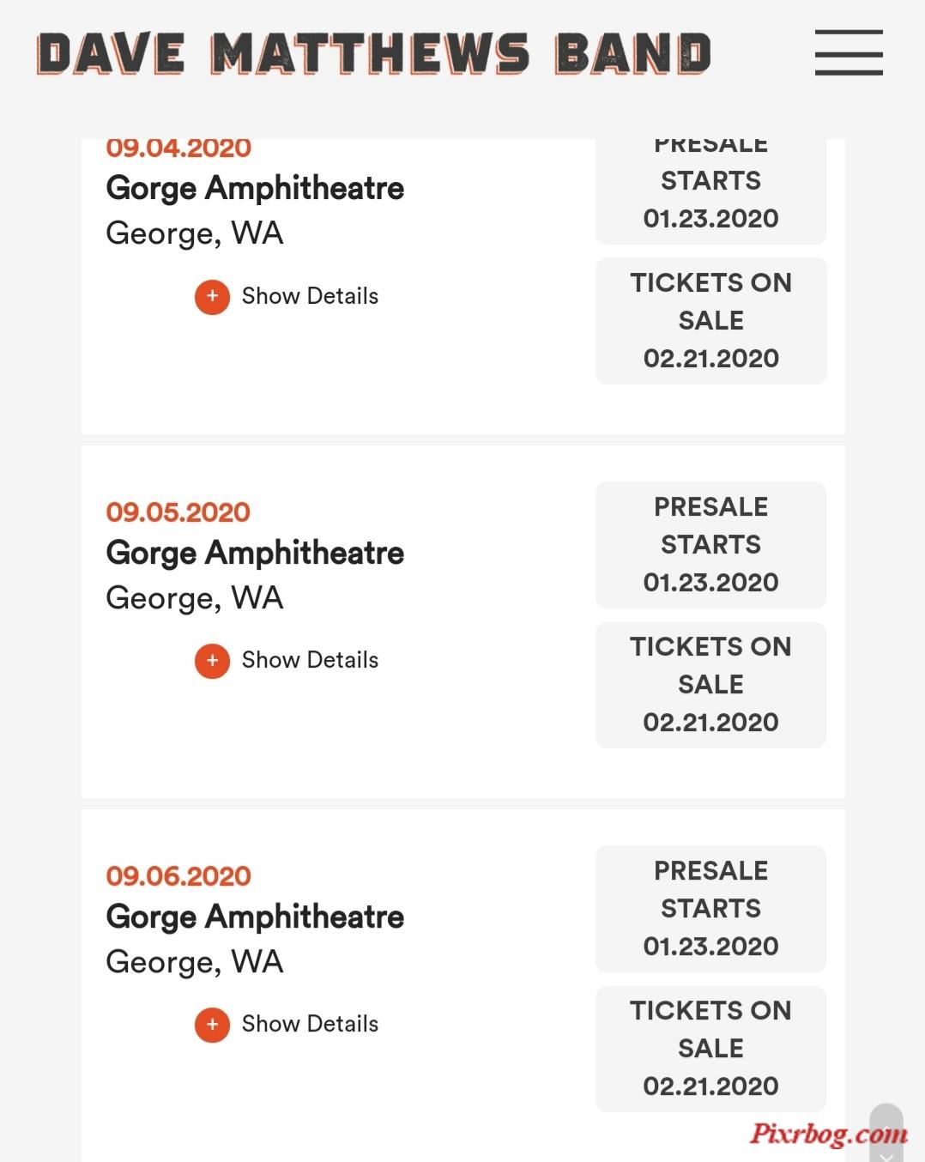
Task: Select Gorge Amphitheatre title for 09.06.2020
Action: tap(255, 917)
